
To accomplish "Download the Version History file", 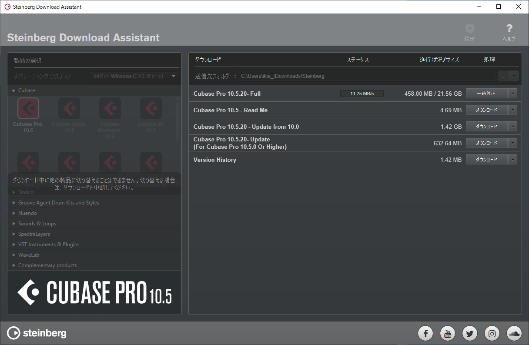I will coord(486,160).
